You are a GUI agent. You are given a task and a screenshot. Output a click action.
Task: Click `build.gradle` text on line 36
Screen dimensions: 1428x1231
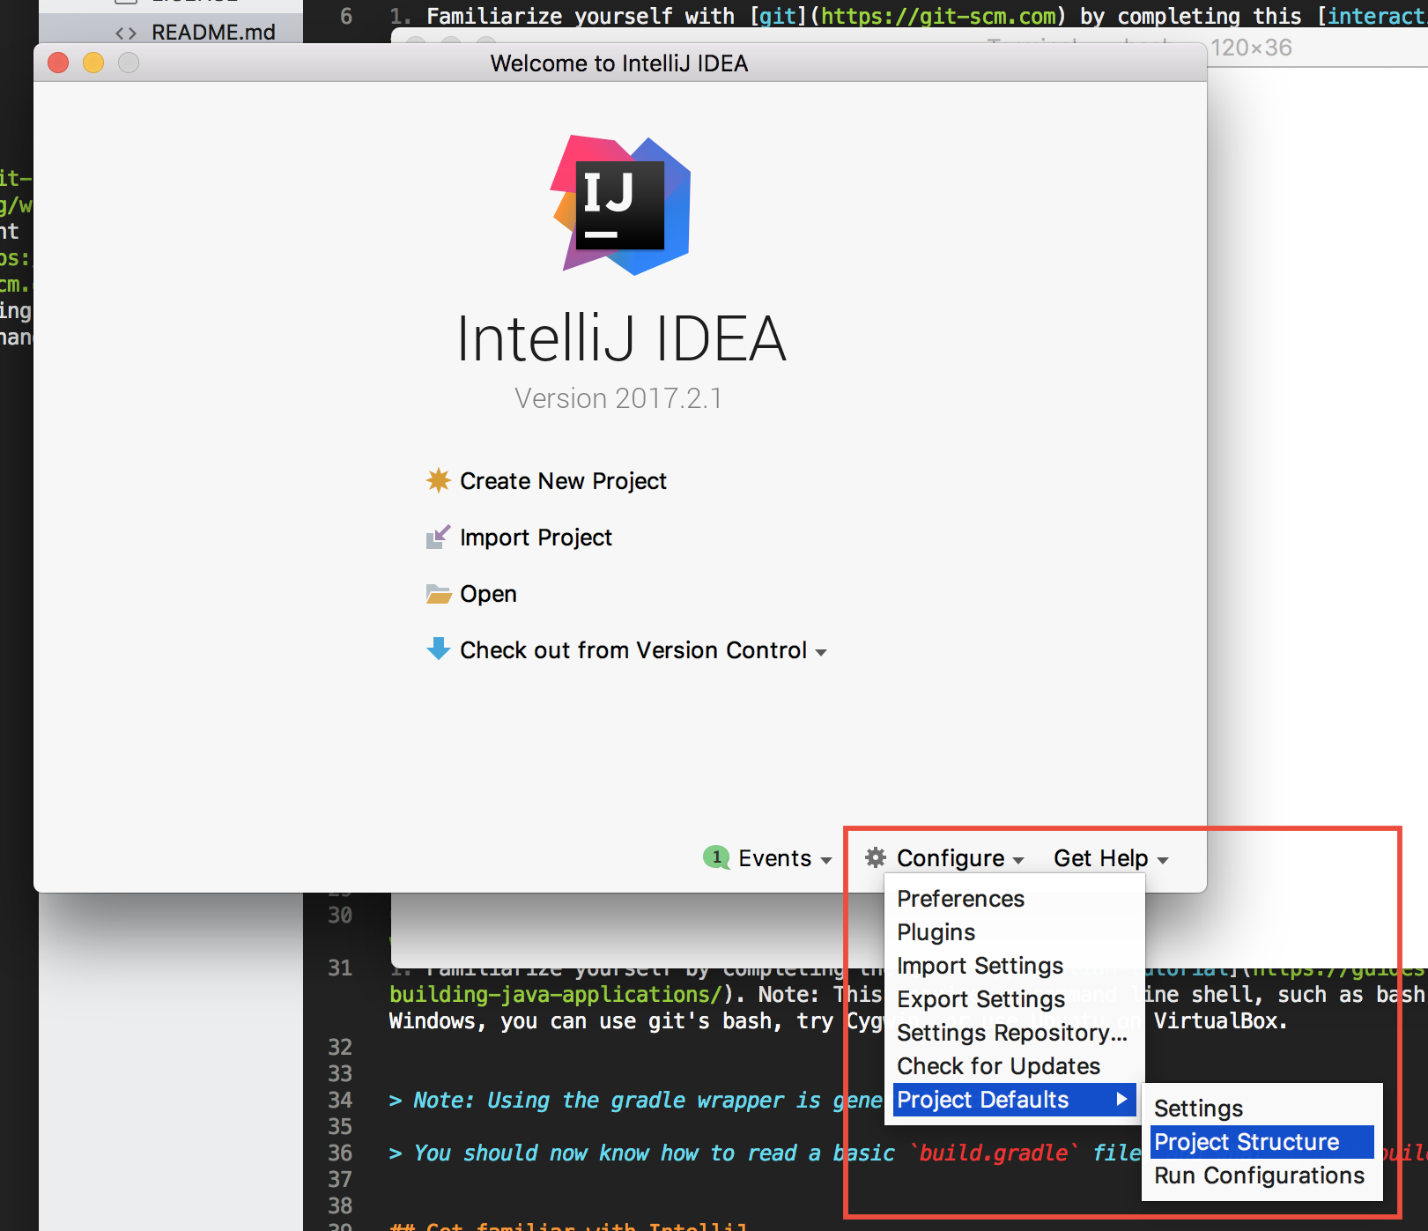(x=994, y=1153)
